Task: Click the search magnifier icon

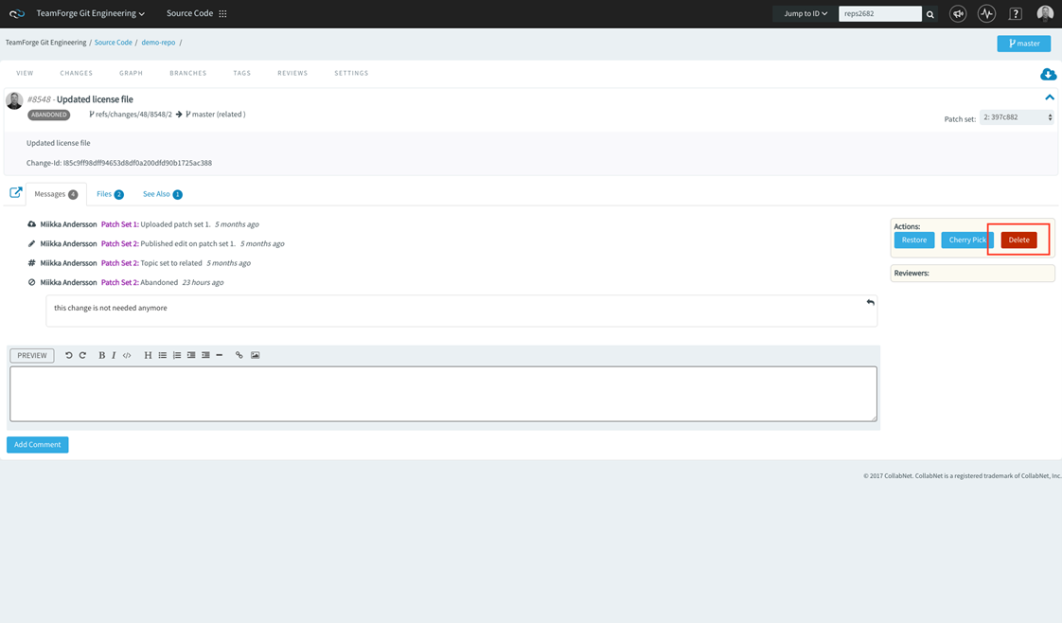Action: tap(930, 14)
